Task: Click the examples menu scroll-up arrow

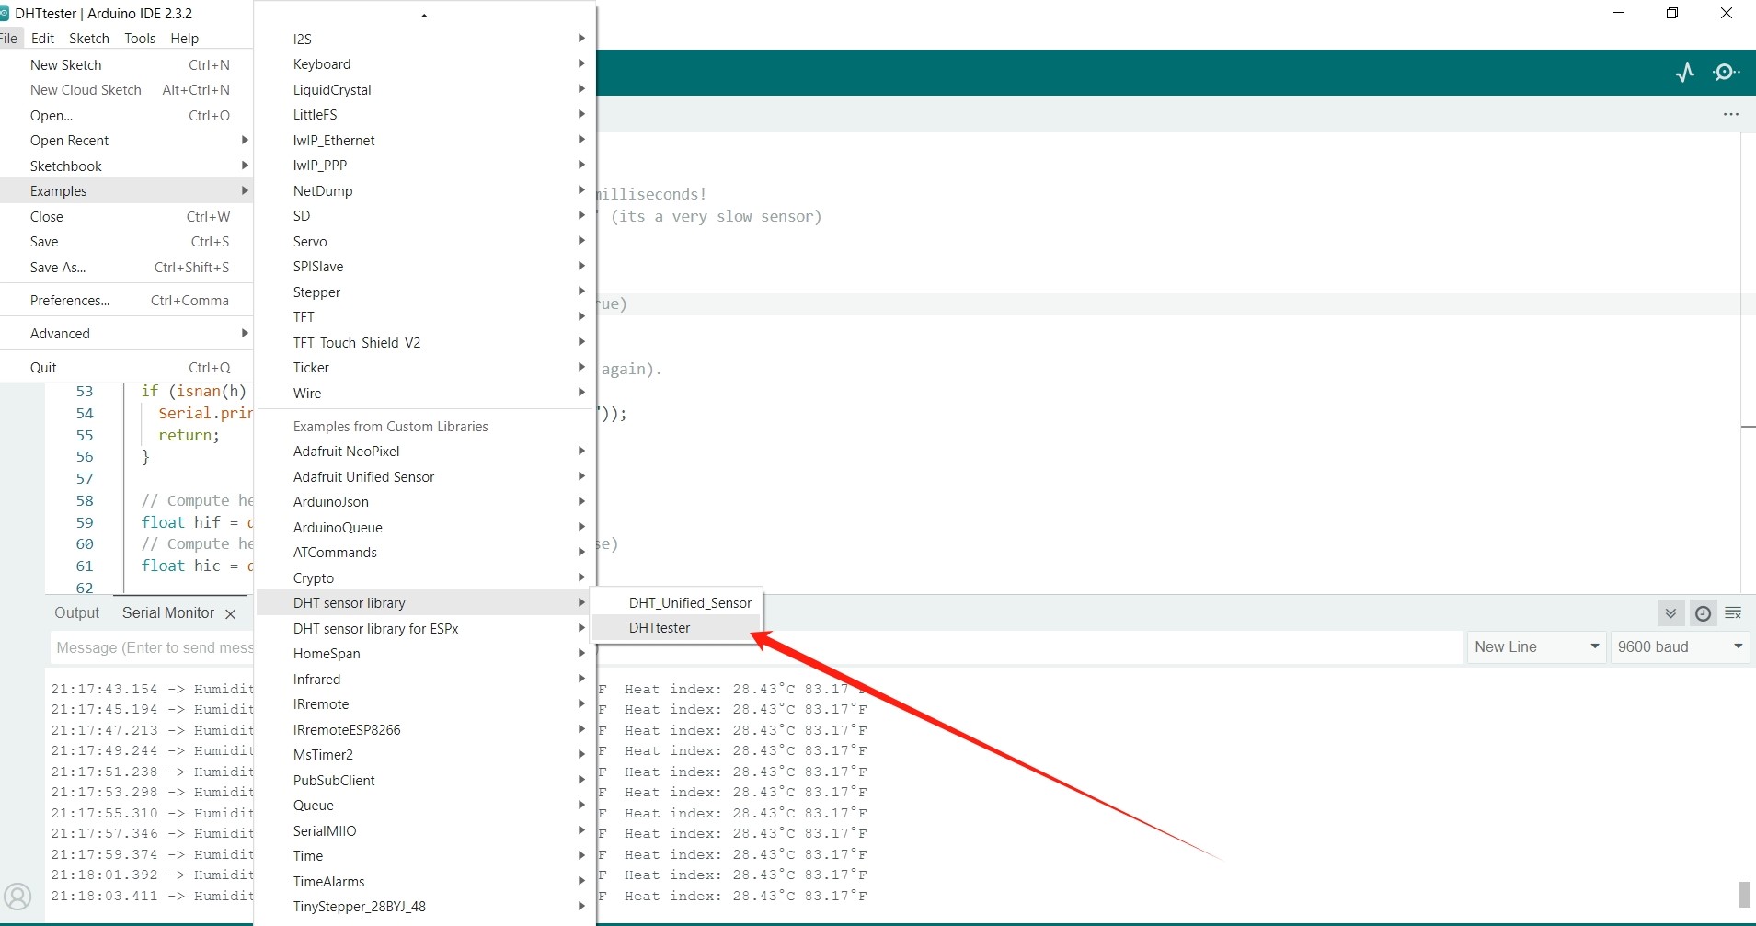Action: (424, 16)
